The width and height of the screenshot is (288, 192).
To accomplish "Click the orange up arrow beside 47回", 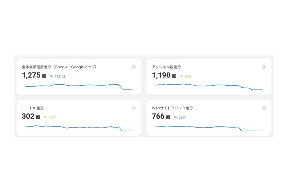I will pyautogui.click(x=45, y=117).
